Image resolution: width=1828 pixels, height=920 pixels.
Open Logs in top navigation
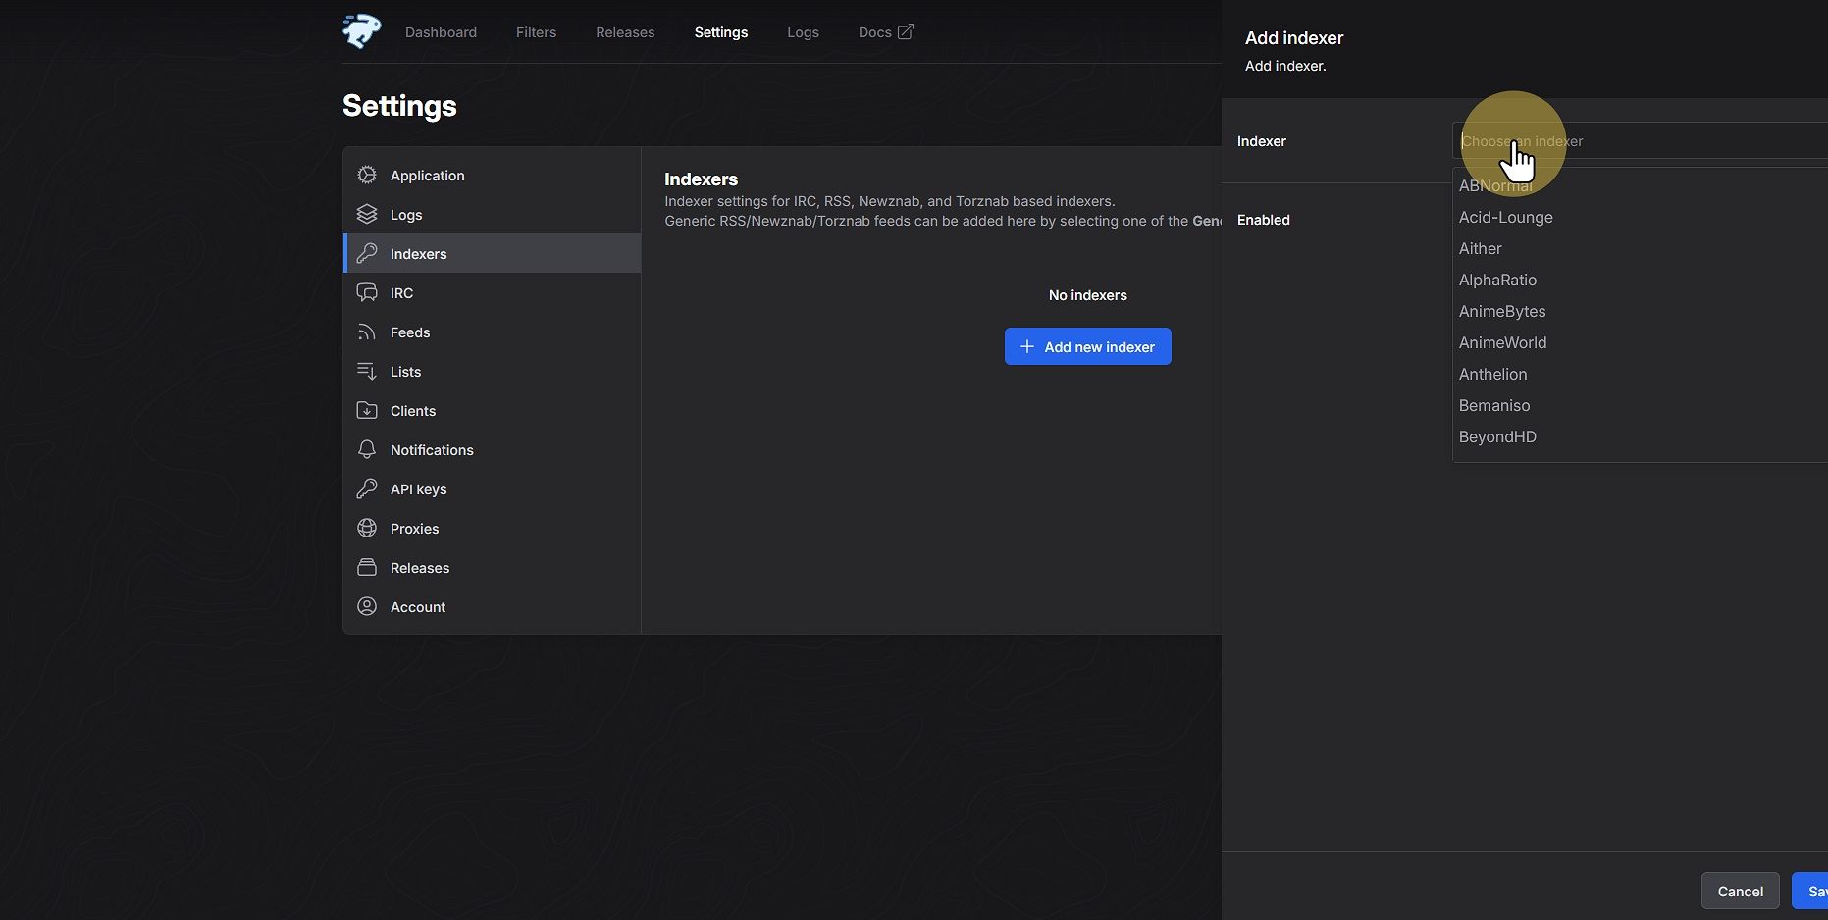pyautogui.click(x=803, y=32)
